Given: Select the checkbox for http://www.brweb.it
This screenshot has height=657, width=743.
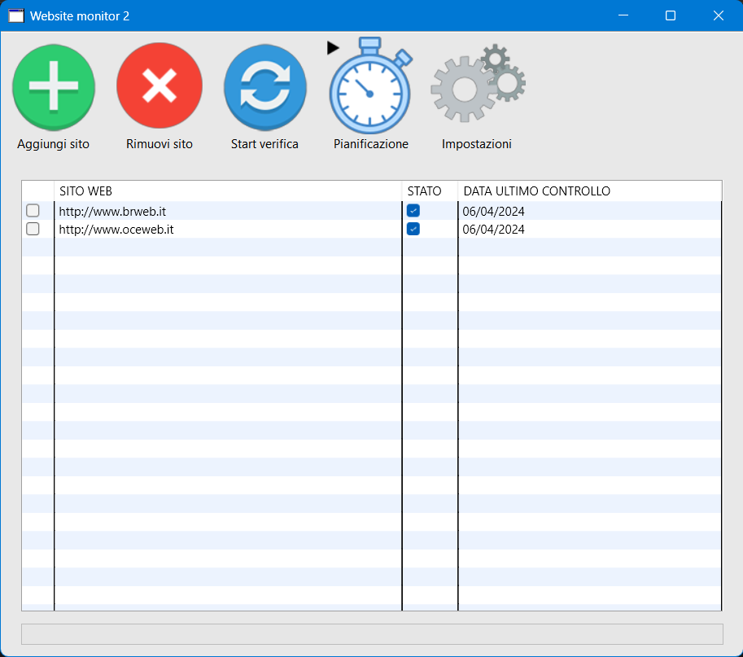Looking at the screenshot, I should pyautogui.click(x=33, y=211).
